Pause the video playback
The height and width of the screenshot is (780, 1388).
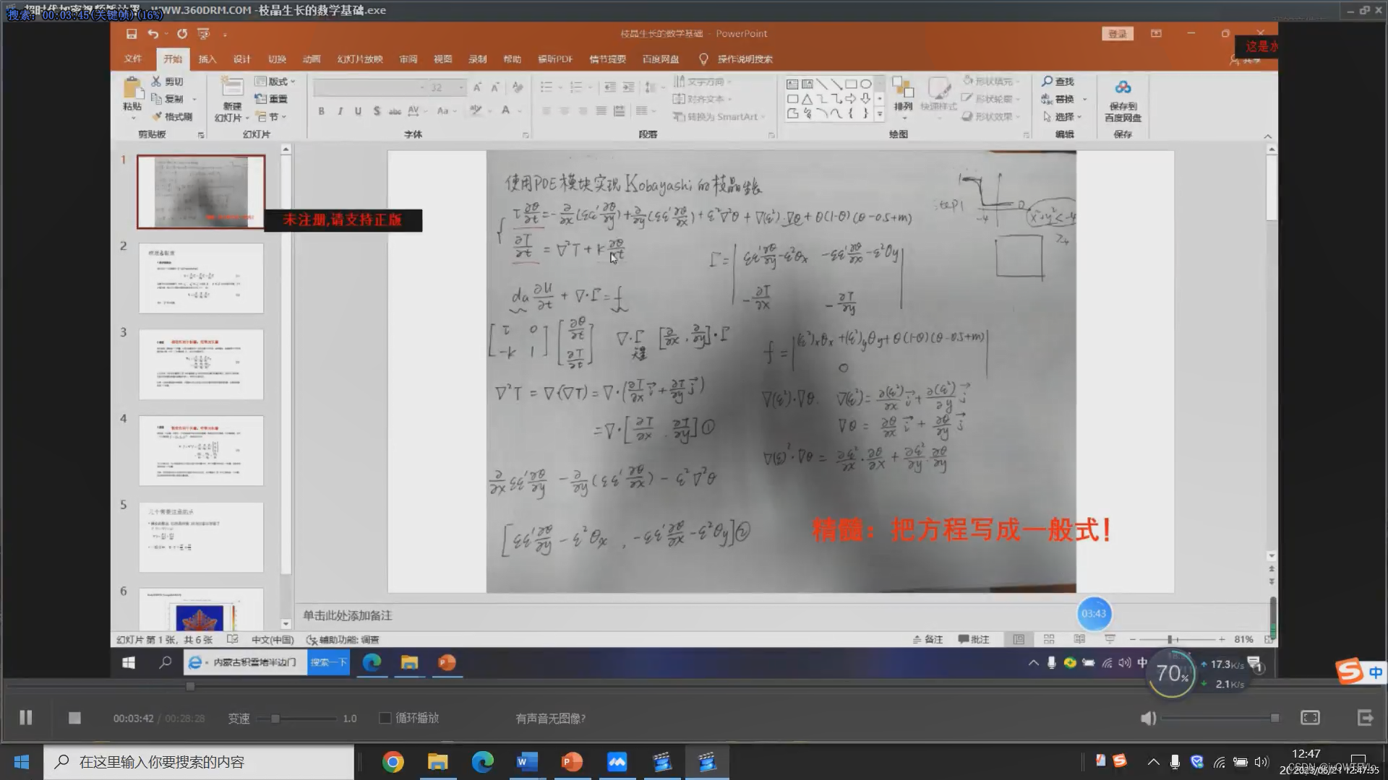pyautogui.click(x=26, y=717)
